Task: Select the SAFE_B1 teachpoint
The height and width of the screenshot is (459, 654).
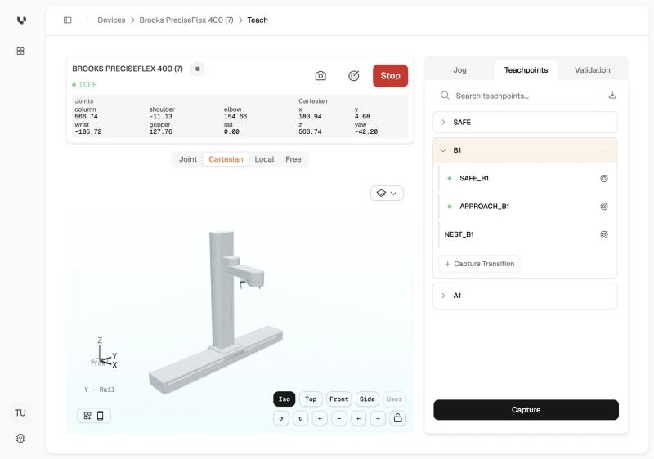Action: 474,178
